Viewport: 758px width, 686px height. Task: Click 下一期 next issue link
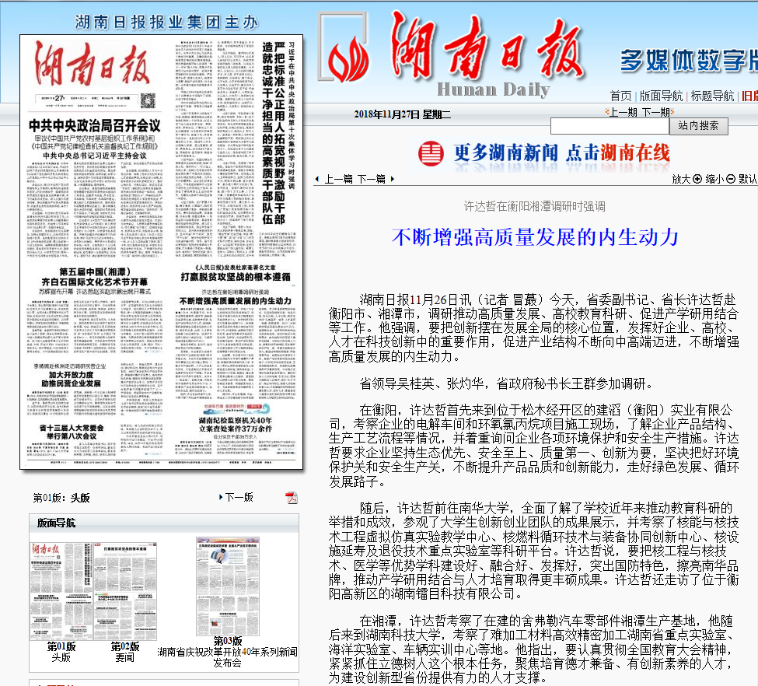pyautogui.click(x=655, y=112)
